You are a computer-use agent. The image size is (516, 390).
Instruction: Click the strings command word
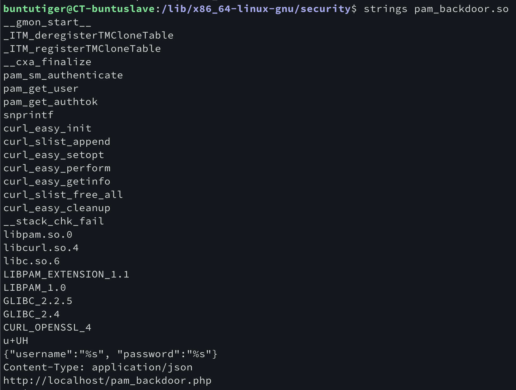385,9
